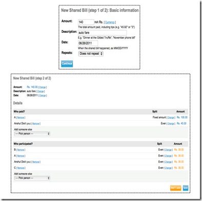Remove Anshul Dixit under Who participated
This screenshot has height=201, width=202.
(x=36, y=162)
